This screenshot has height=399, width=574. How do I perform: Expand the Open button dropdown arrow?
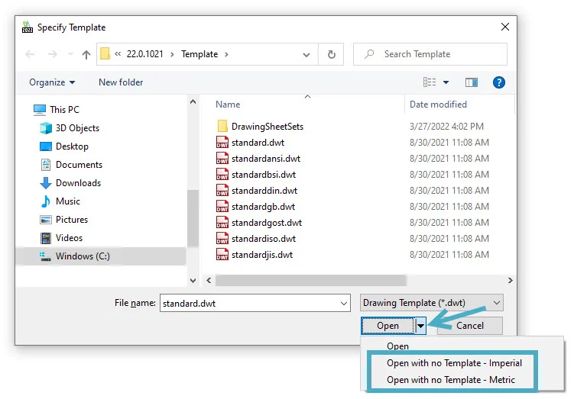point(420,326)
